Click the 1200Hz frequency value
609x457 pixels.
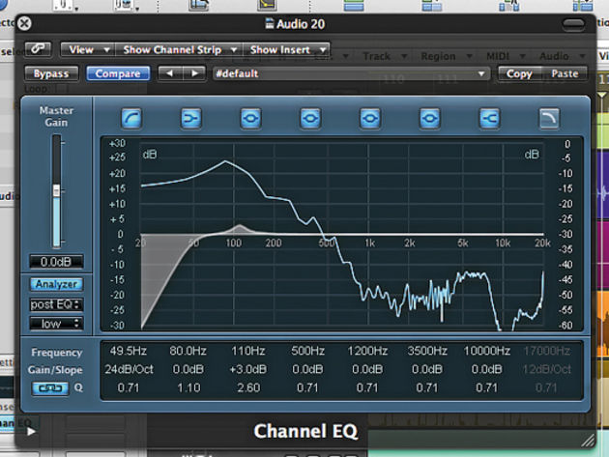click(x=367, y=351)
